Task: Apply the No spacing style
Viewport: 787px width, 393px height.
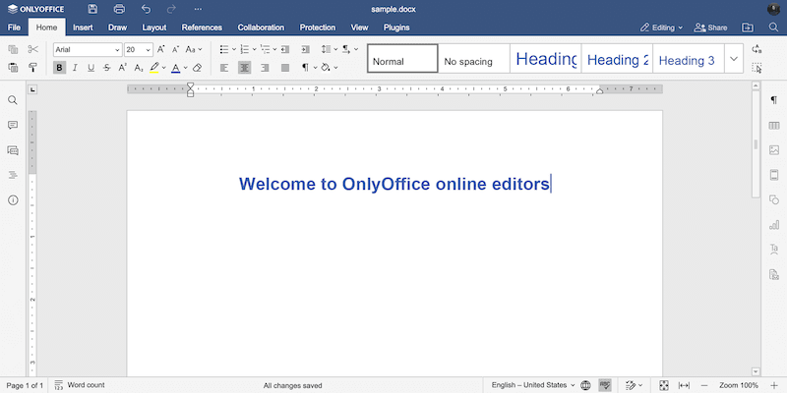Action: (474, 59)
